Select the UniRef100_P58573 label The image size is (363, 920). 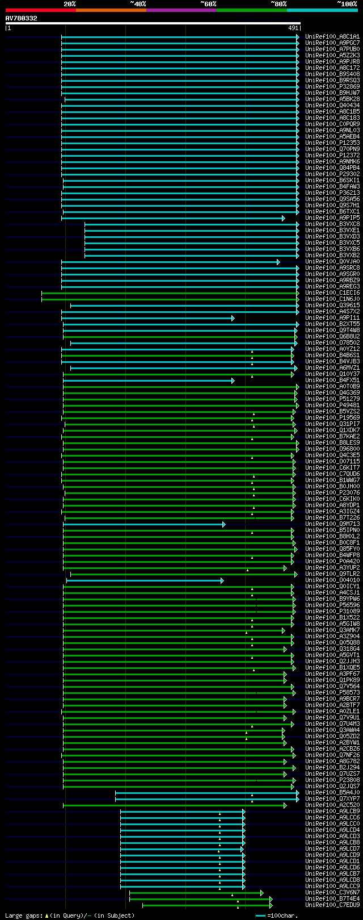tap(332, 693)
